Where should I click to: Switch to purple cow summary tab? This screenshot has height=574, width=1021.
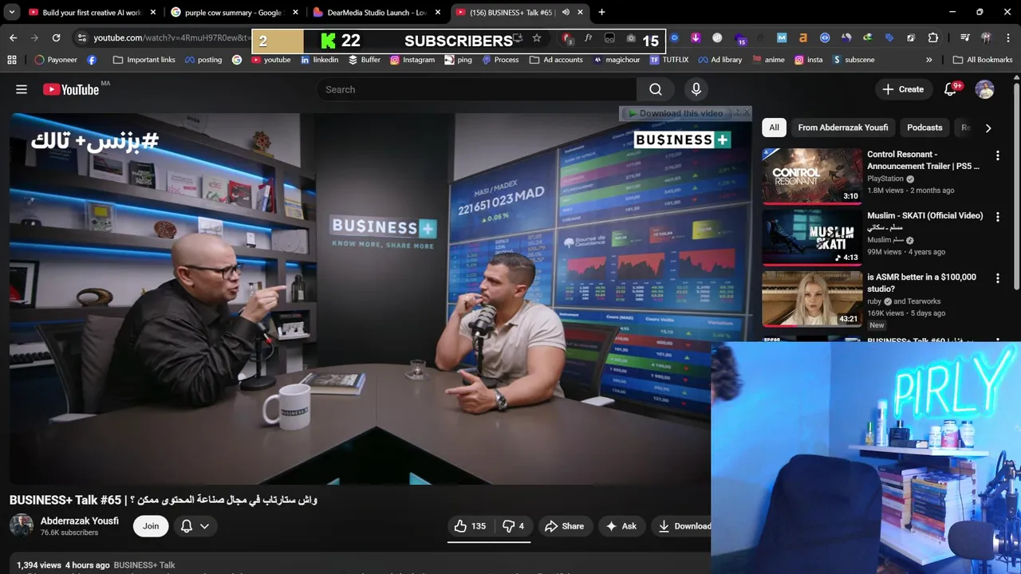(x=235, y=12)
